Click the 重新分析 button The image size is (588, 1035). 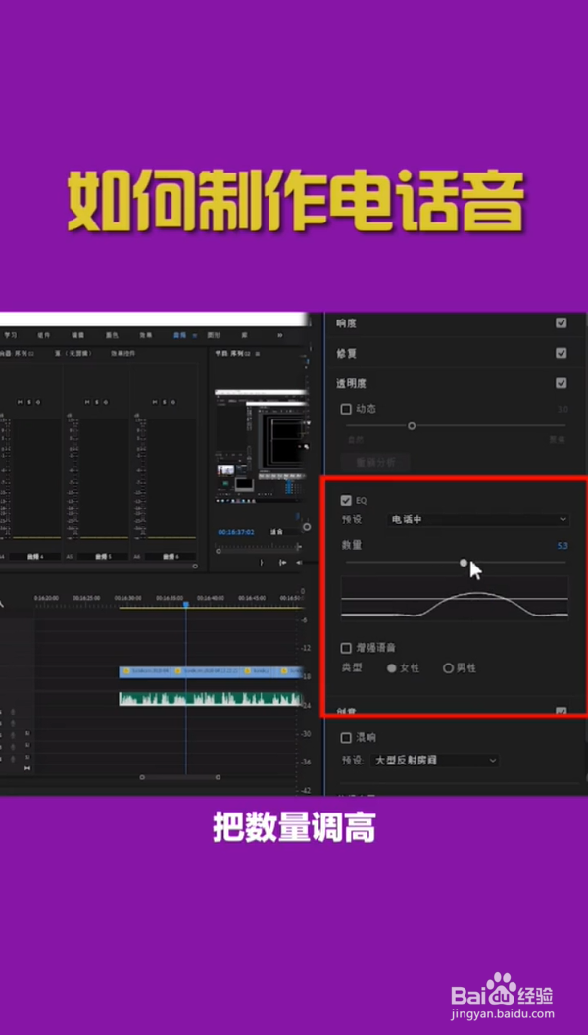point(374,462)
